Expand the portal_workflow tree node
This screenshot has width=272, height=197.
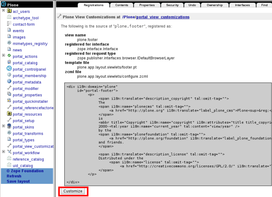[x=3, y=152]
